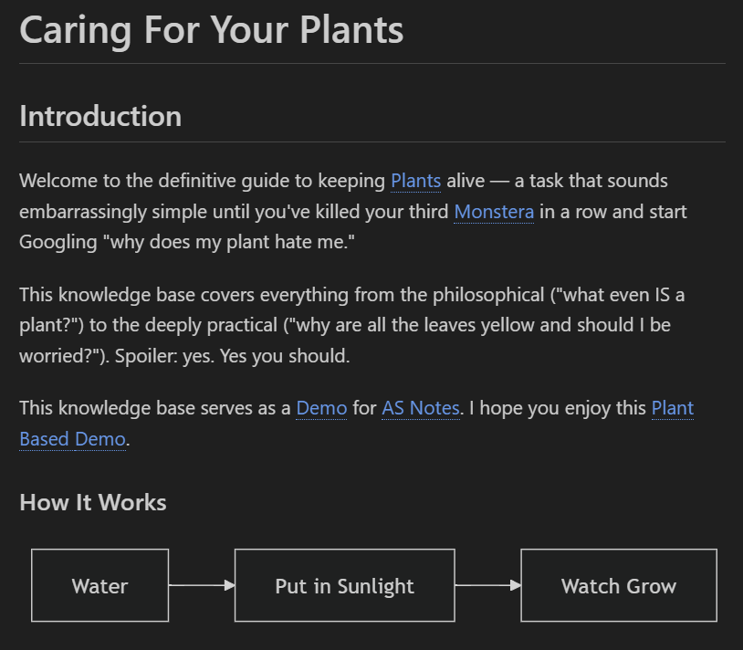Click the AS Notes linked text

coord(420,408)
